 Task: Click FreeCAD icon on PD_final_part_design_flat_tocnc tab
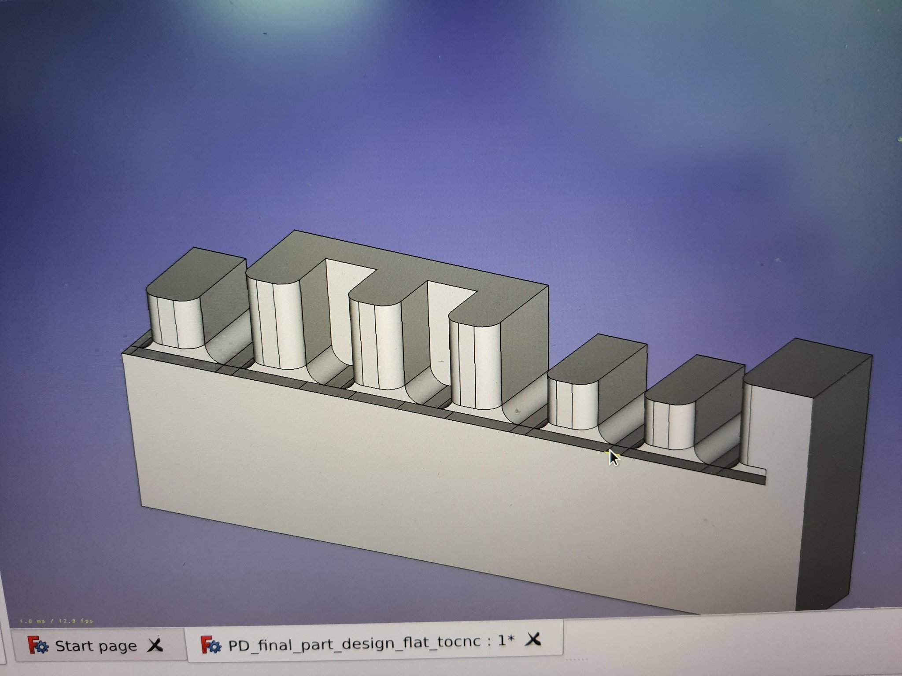(x=211, y=645)
